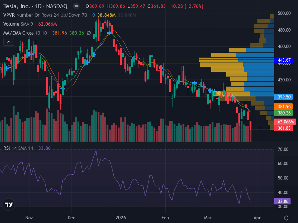The image size is (298, 223).
Task: Click the low value L359.47 in header
Action: (x=136, y=6)
